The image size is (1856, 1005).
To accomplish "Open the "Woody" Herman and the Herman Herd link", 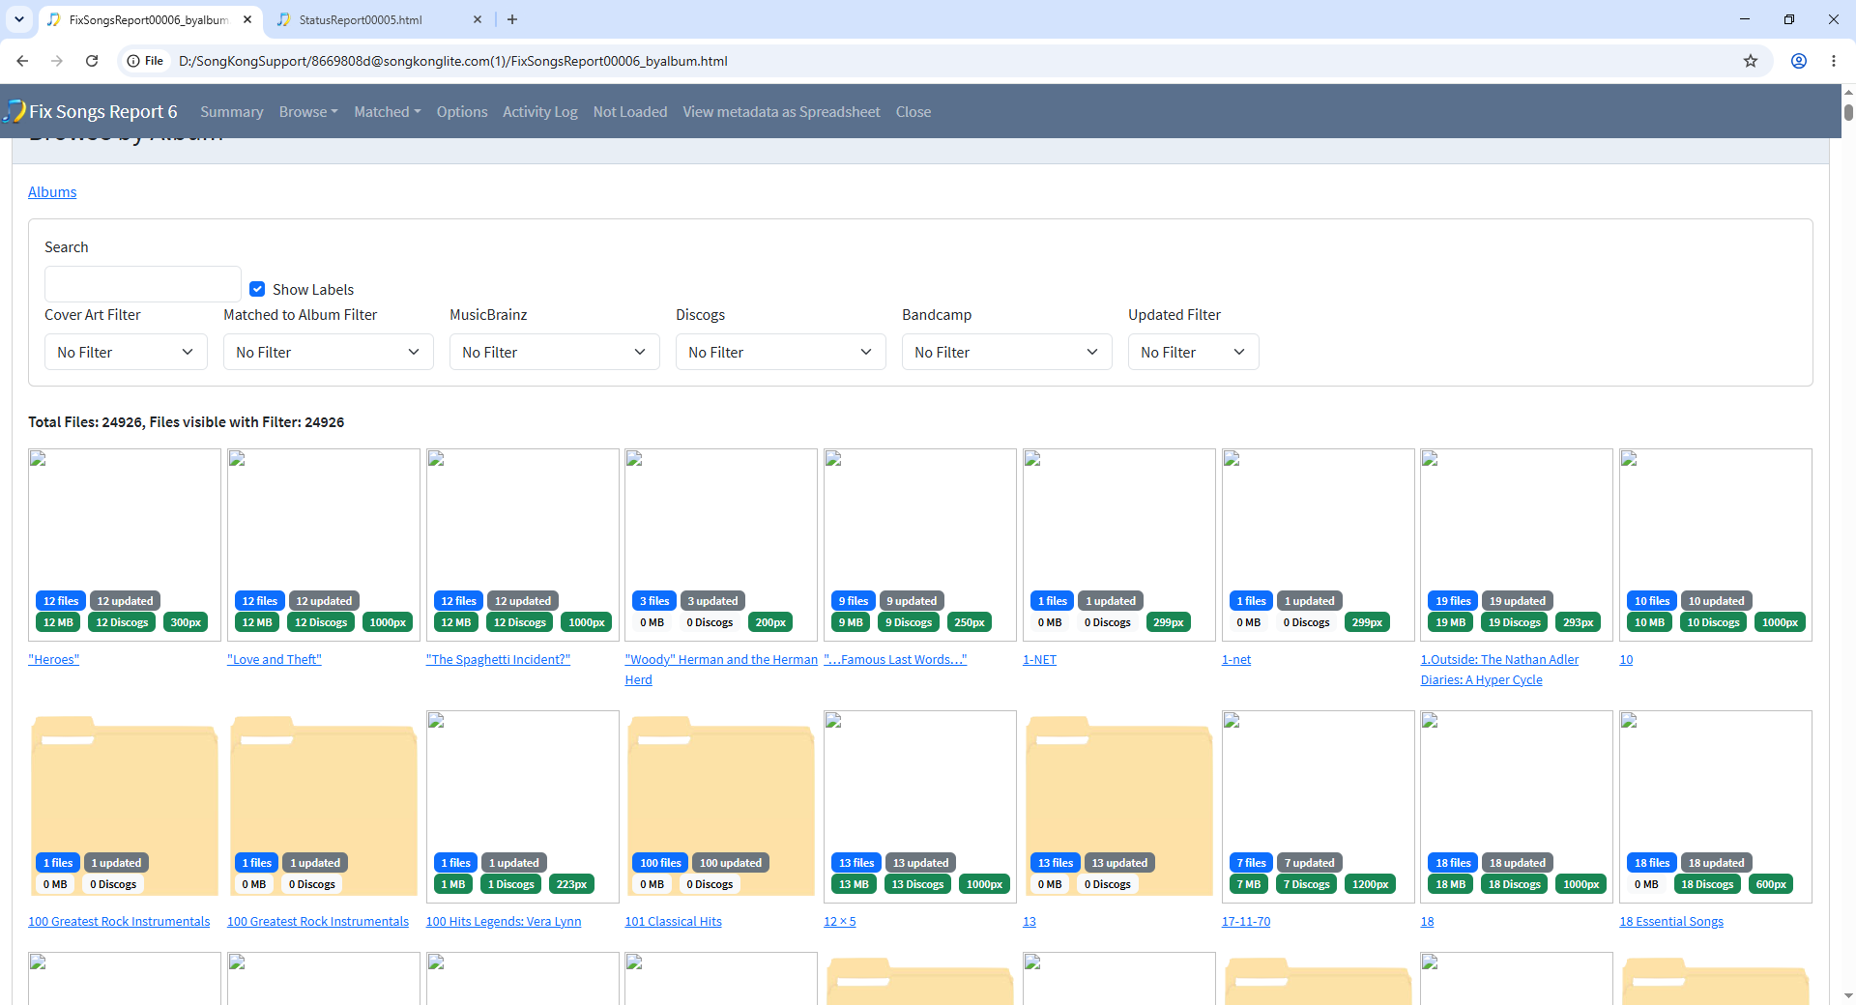I will coord(721,670).
